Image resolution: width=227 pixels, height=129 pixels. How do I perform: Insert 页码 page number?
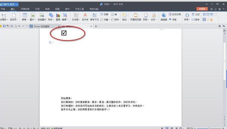[146, 17]
